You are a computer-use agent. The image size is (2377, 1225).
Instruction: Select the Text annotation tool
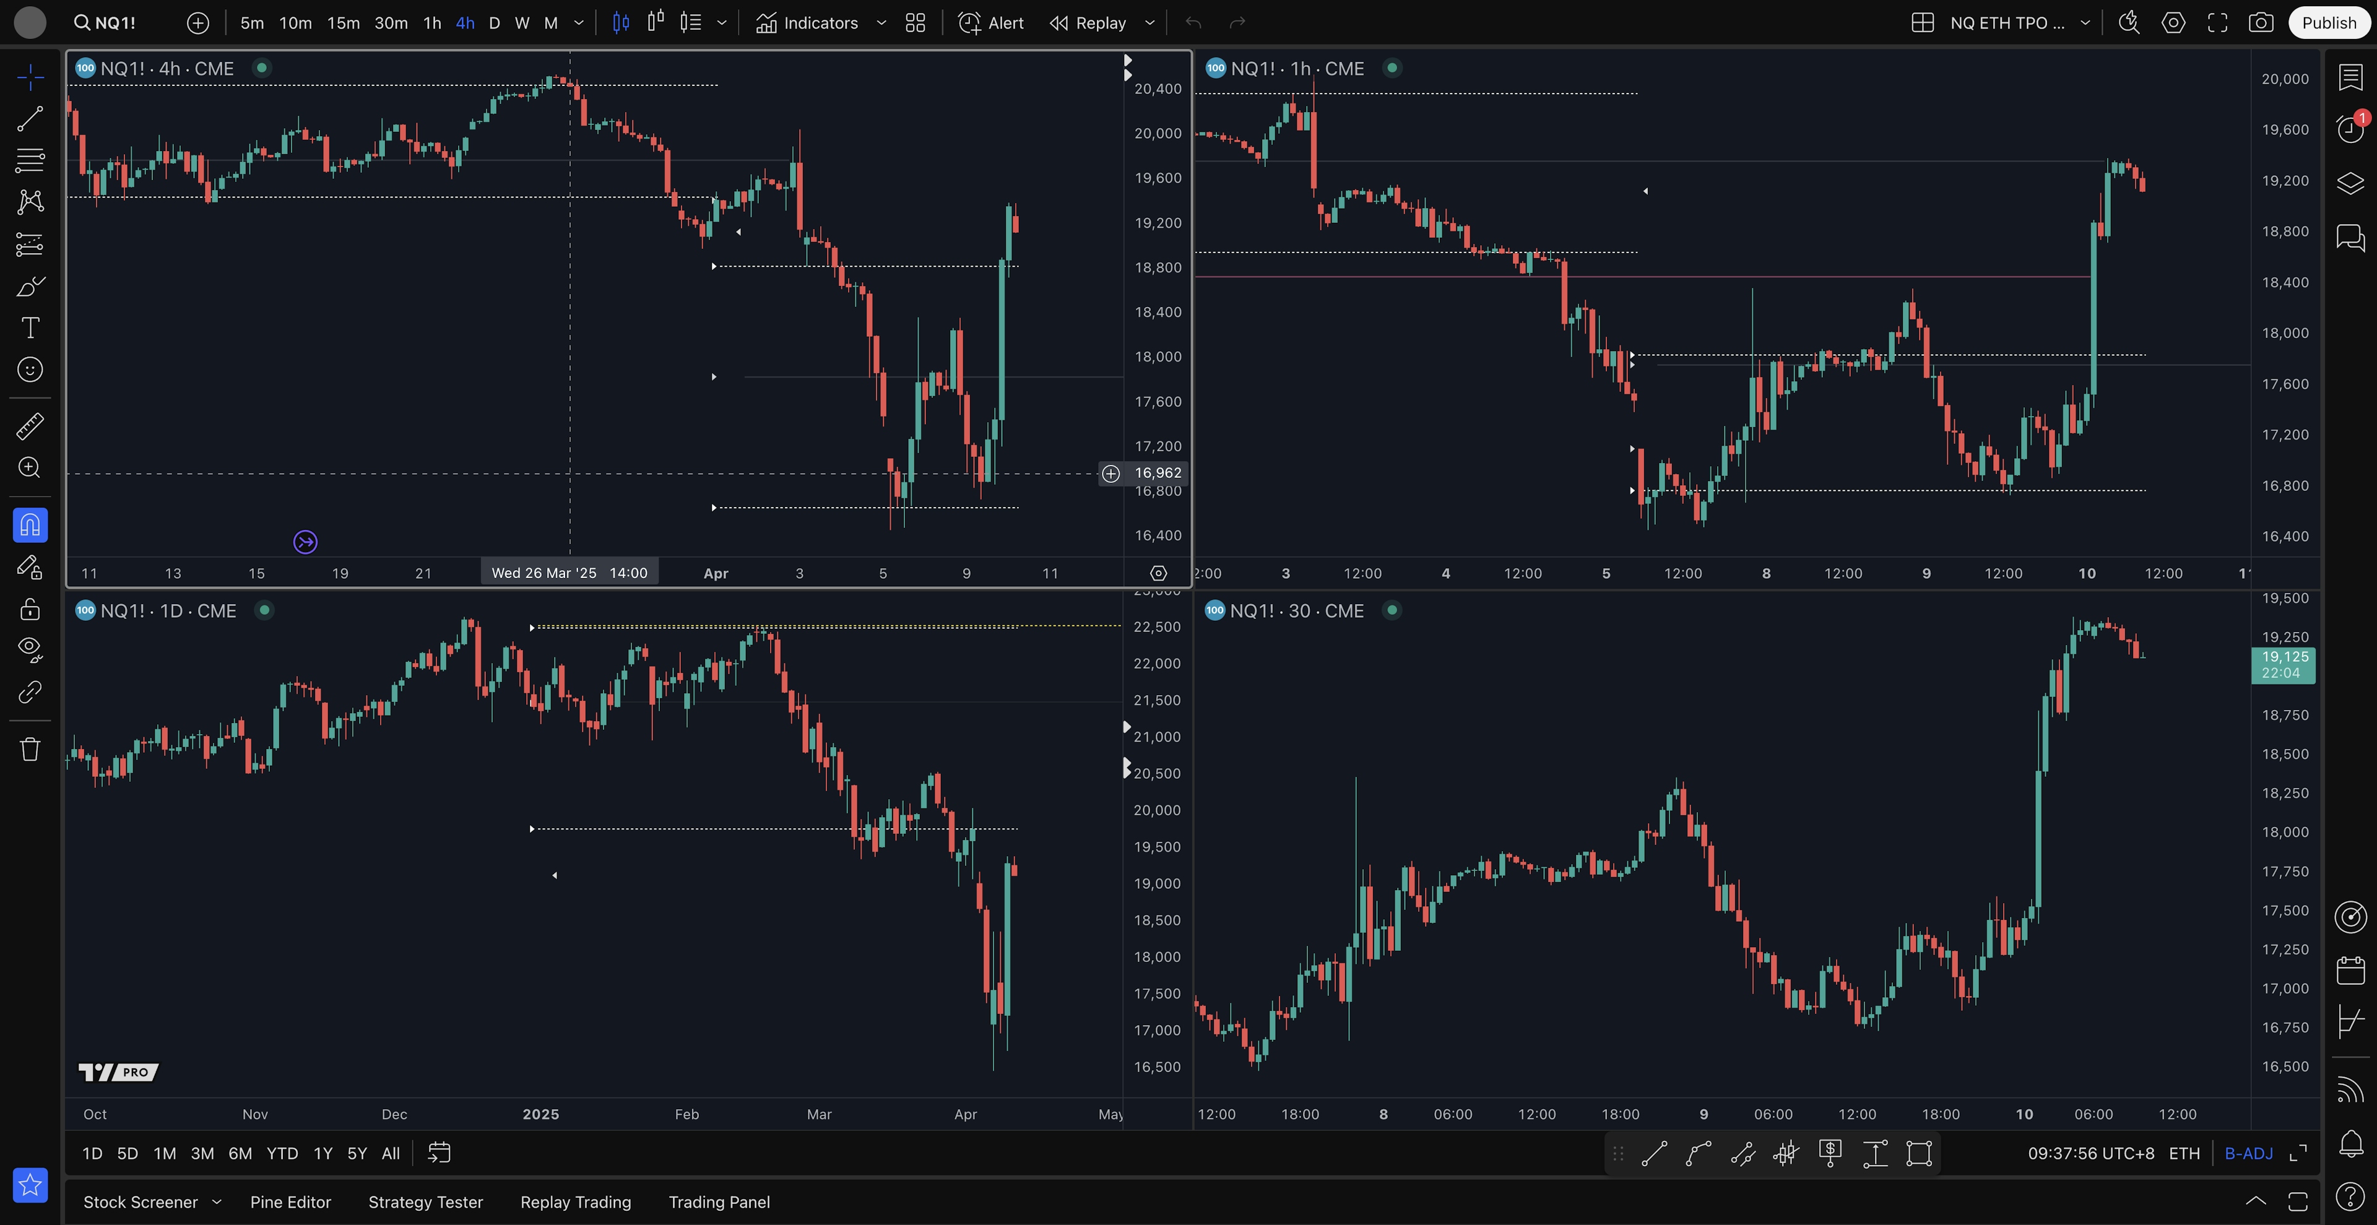pyautogui.click(x=30, y=327)
